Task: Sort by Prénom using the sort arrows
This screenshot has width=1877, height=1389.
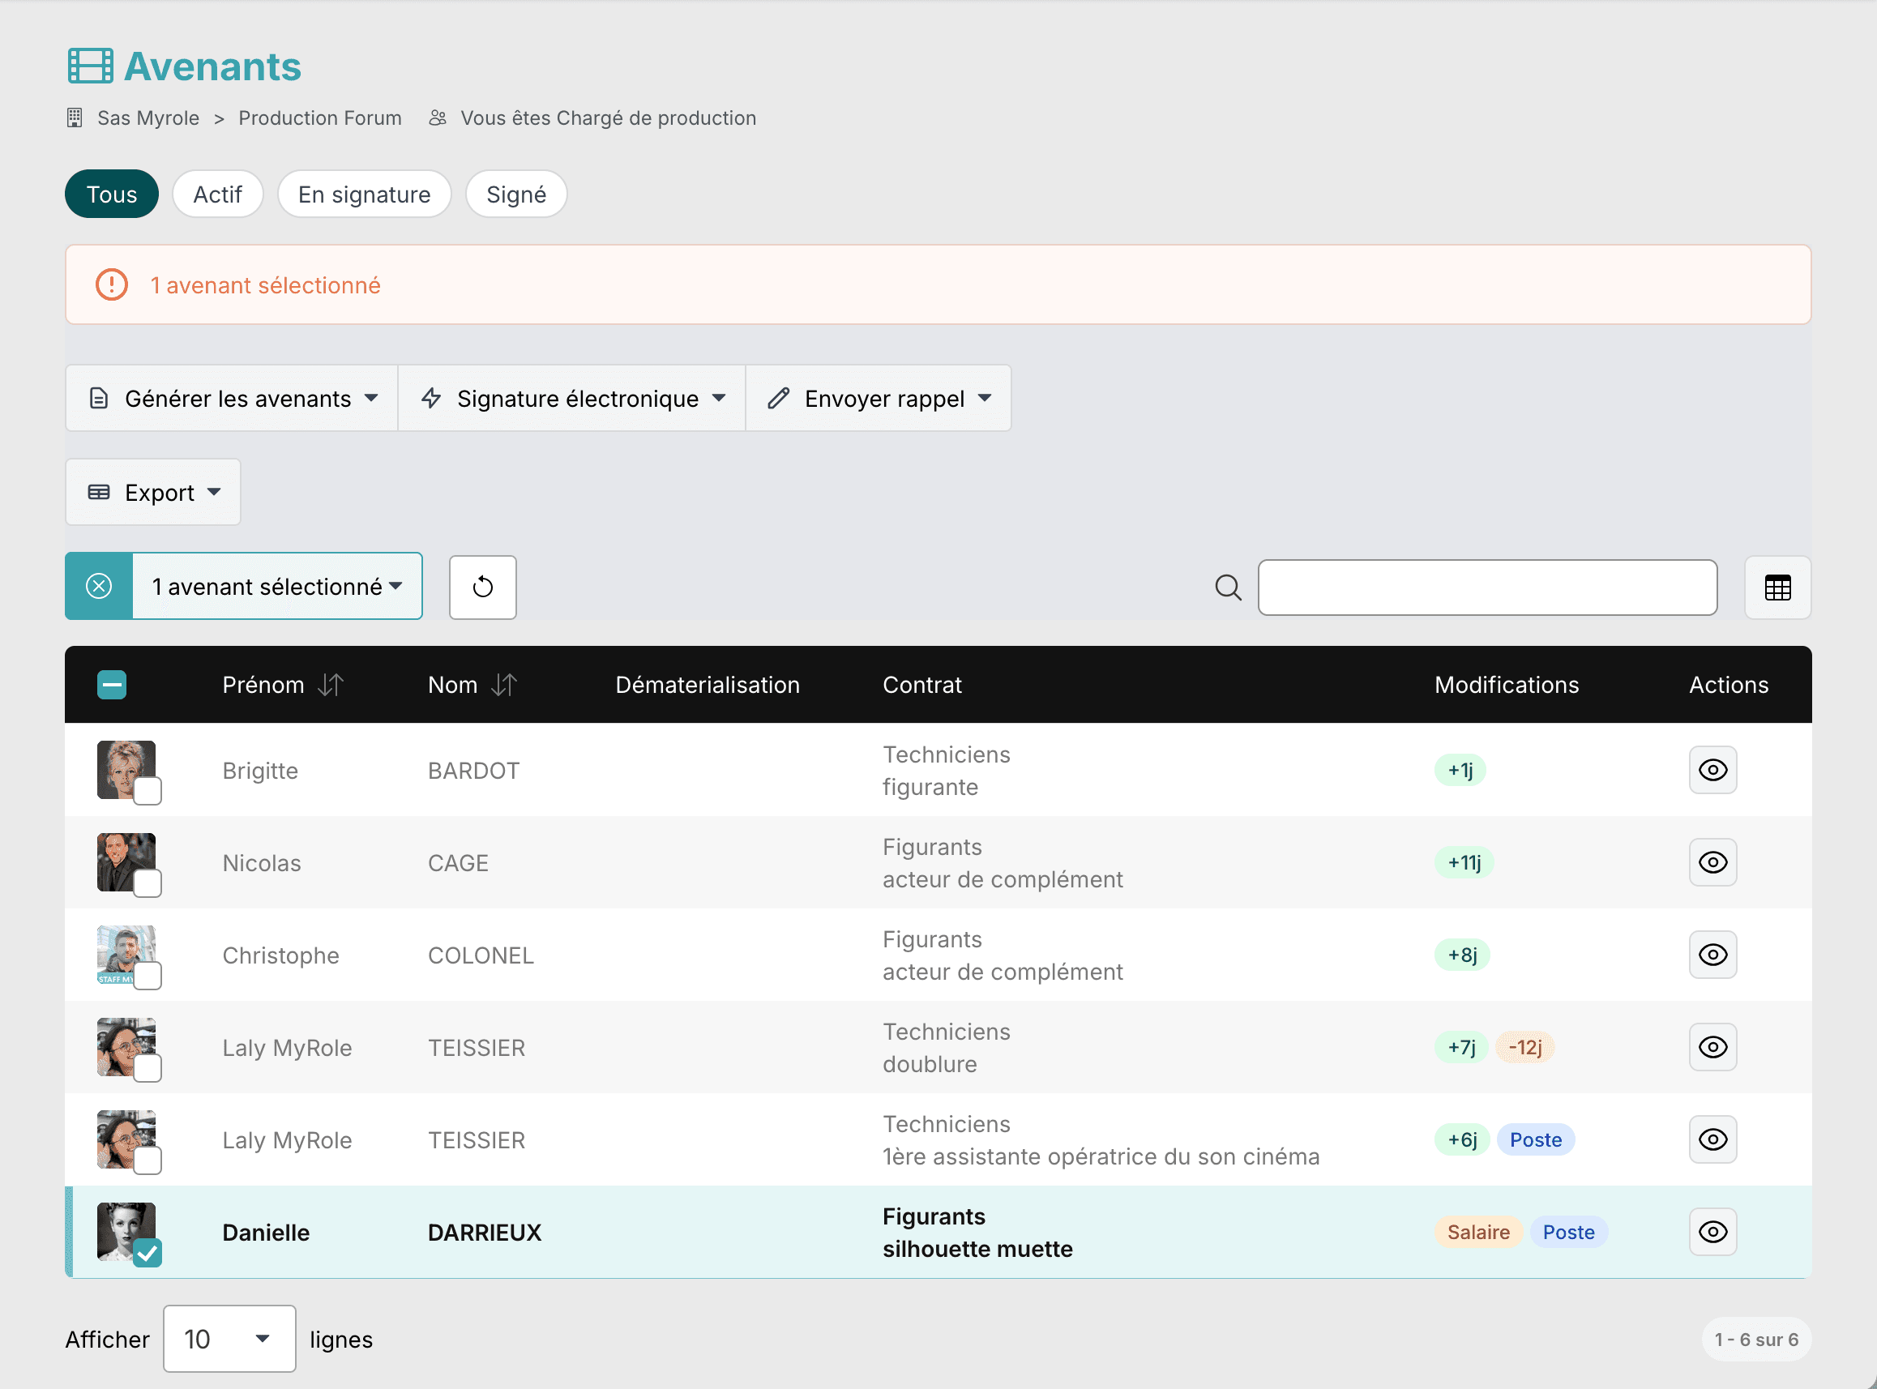Action: [331, 686]
